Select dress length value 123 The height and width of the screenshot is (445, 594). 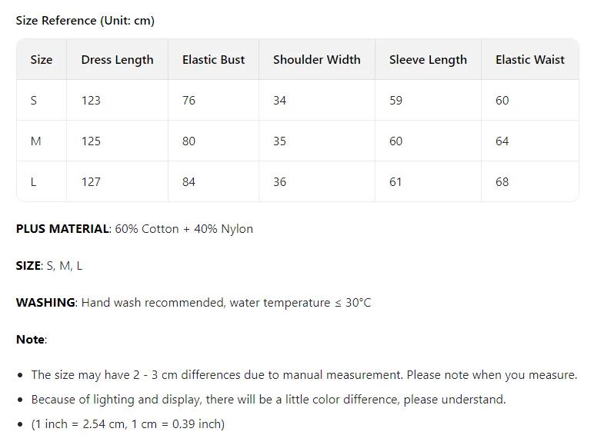click(91, 100)
